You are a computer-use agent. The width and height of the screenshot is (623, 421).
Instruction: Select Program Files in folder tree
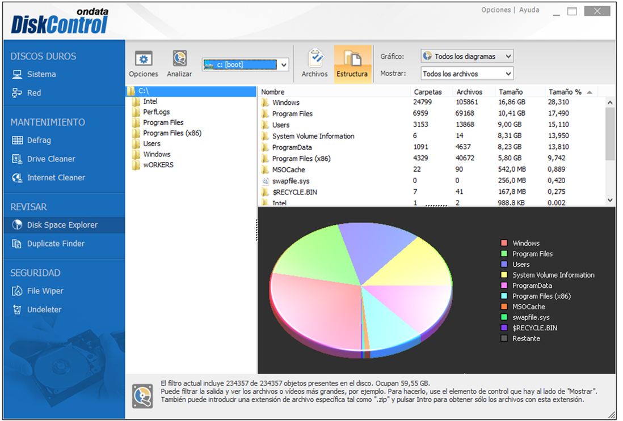pyautogui.click(x=163, y=122)
